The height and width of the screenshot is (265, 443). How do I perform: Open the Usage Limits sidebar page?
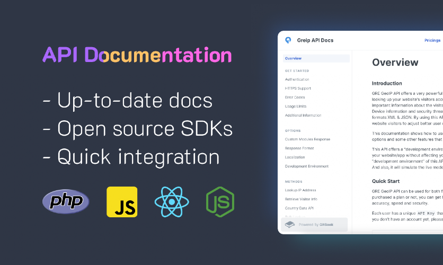tap(296, 106)
